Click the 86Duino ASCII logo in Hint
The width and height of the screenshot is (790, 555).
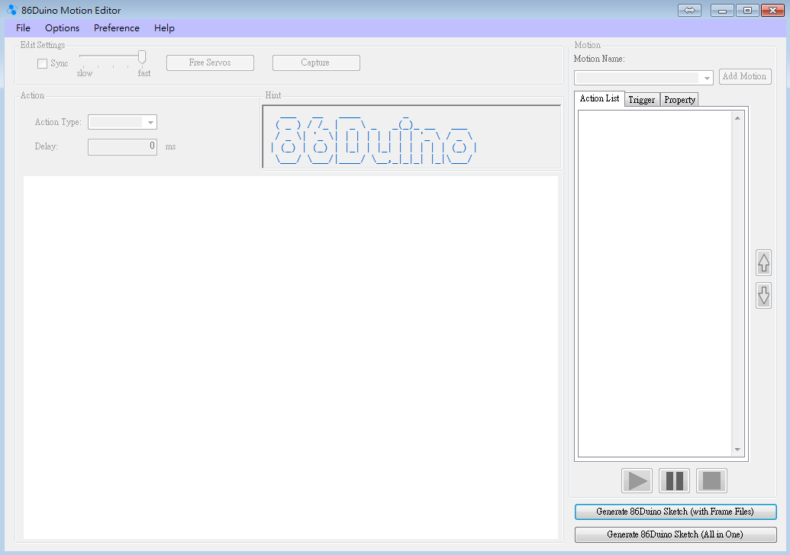(x=373, y=140)
